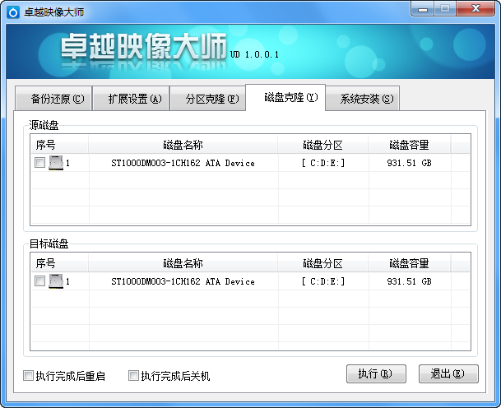Check the source disk 1 checkbox

coord(39,163)
